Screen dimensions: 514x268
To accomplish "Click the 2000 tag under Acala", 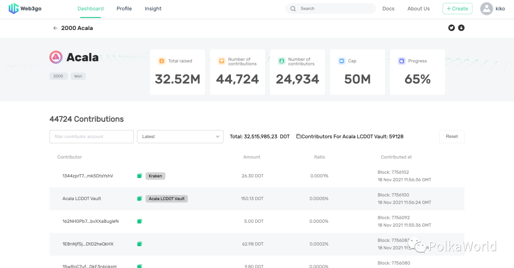I will pyautogui.click(x=59, y=76).
